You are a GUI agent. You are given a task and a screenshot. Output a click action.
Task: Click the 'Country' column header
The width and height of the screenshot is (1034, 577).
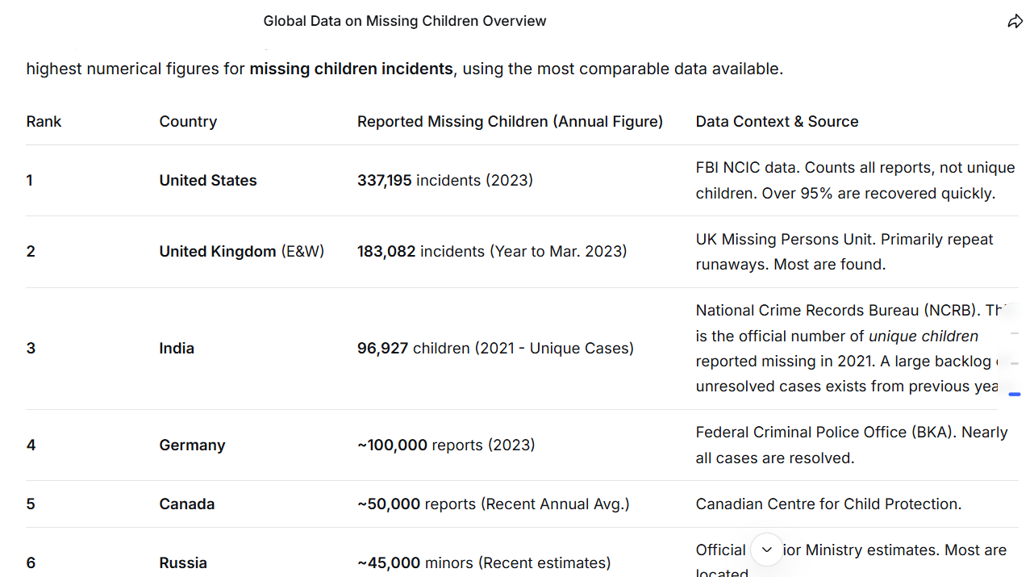[x=188, y=122]
